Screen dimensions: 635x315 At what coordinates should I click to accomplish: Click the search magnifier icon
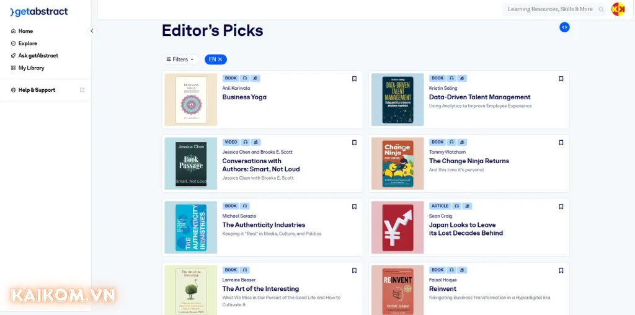tap(601, 9)
